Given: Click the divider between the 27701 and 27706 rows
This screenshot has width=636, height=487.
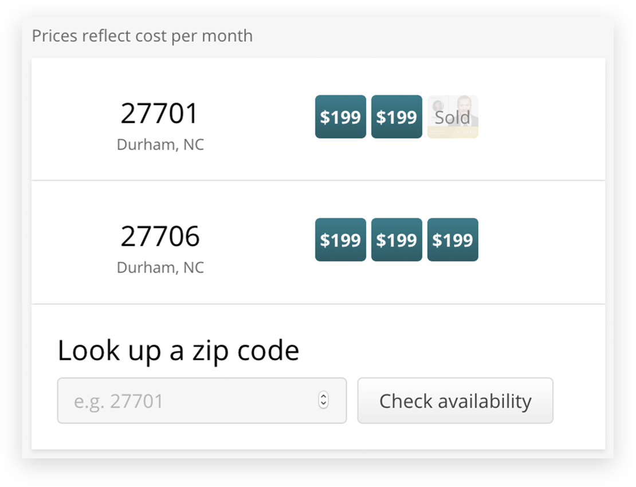Looking at the screenshot, I should [318, 180].
